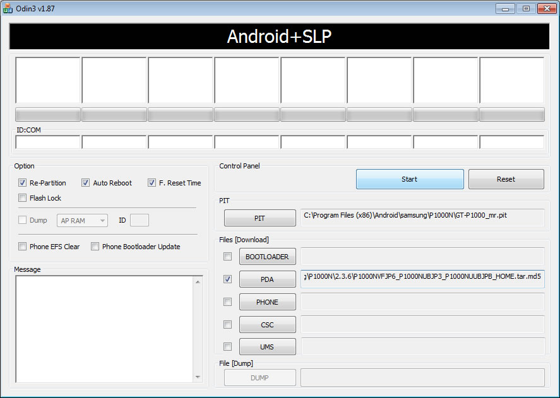The width and height of the screenshot is (560, 398).
Task: Browse for a PIT file
Action: [x=260, y=218]
